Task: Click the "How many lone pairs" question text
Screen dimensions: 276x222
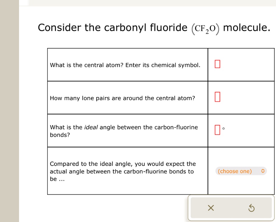Action: coord(123,98)
